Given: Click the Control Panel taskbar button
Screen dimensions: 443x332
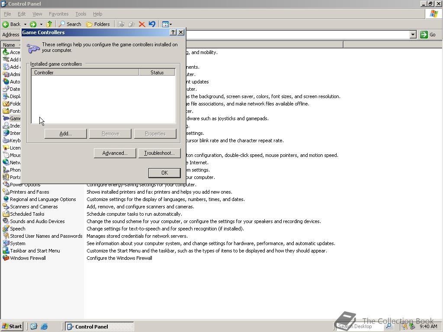Looking at the screenshot, I should point(100,327).
